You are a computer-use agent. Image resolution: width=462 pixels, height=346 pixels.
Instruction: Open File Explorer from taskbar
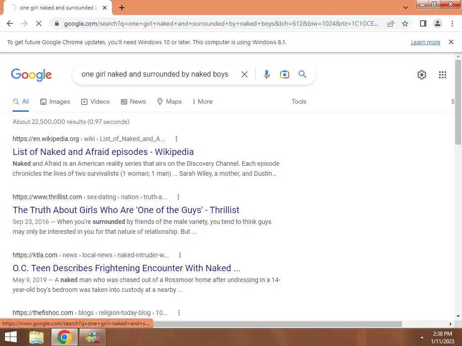(x=37, y=337)
